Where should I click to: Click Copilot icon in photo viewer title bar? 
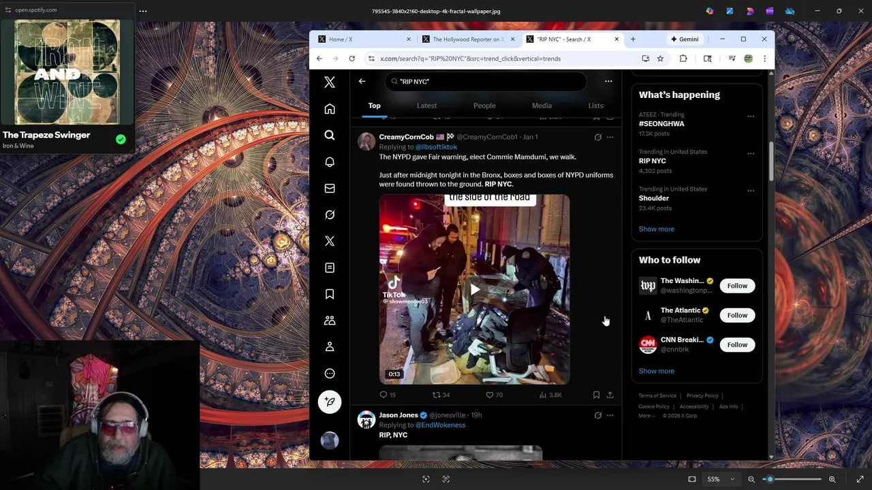tap(710, 11)
